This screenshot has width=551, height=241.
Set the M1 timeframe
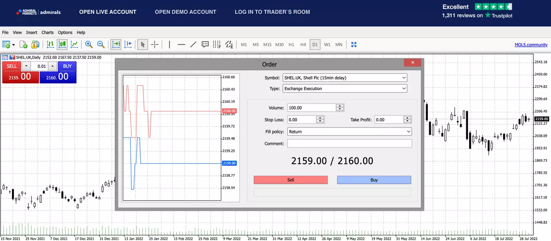pos(244,45)
